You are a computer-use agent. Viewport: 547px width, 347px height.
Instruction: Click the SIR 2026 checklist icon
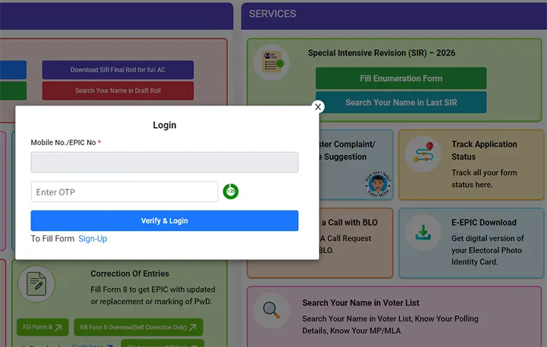point(271,62)
